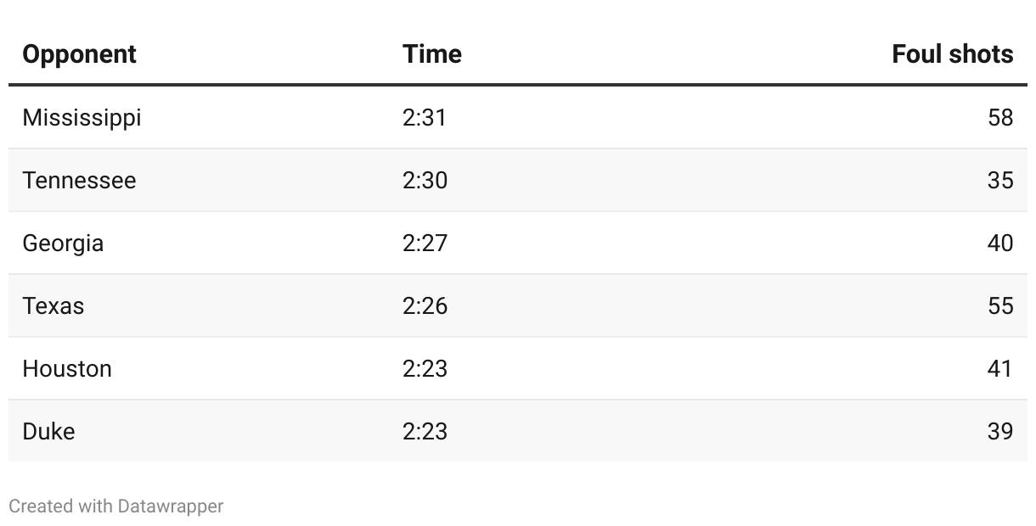
Task: Open the Created with Datawrapper link
Action: 116,506
